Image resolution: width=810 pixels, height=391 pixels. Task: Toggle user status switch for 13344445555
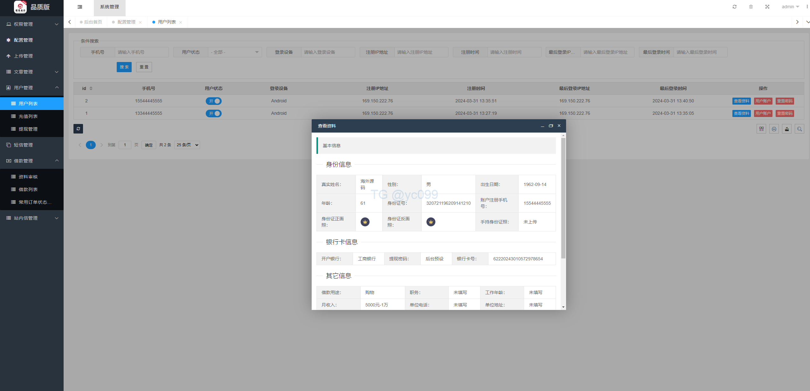(213, 113)
